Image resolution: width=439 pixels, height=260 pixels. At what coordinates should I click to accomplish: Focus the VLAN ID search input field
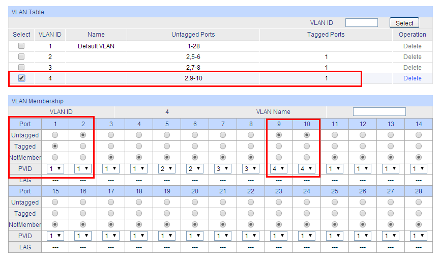[x=362, y=23]
